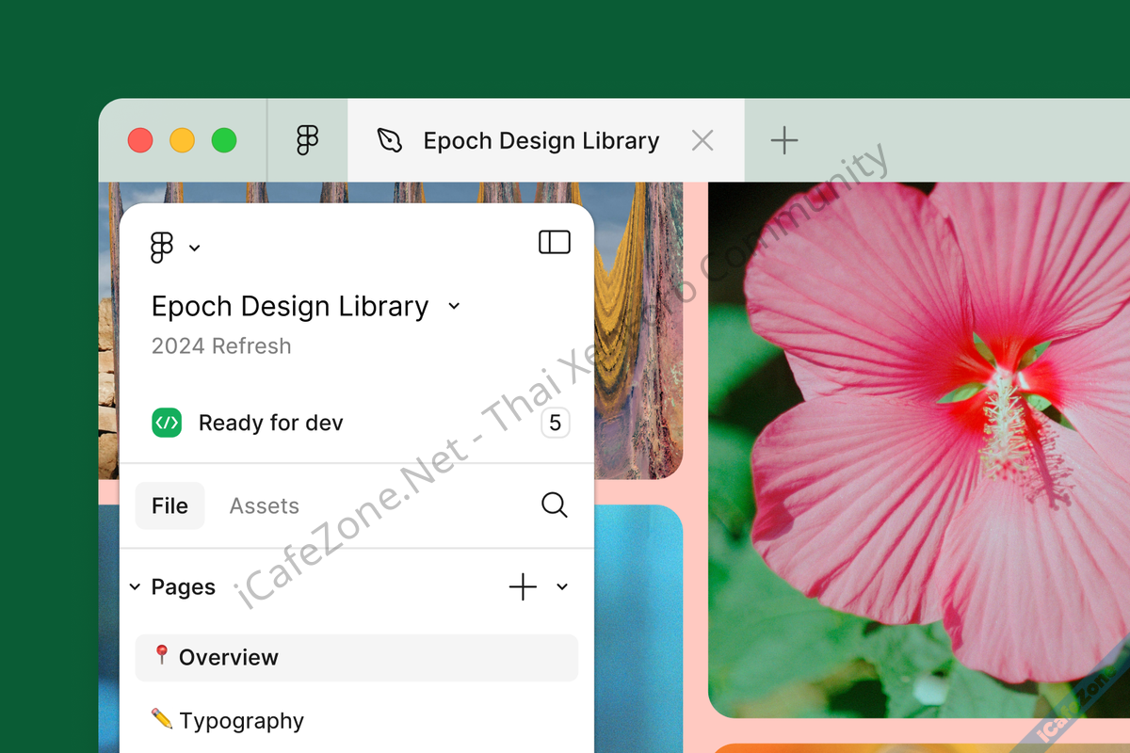Image resolution: width=1130 pixels, height=753 pixels.
Task: Add a new page with plus icon
Action: click(x=523, y=586)
